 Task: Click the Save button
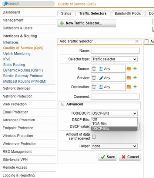[107, 157]
